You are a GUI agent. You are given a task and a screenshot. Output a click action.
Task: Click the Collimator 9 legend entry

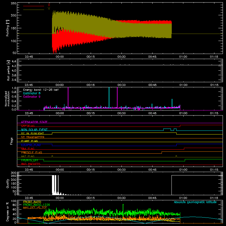32,97
